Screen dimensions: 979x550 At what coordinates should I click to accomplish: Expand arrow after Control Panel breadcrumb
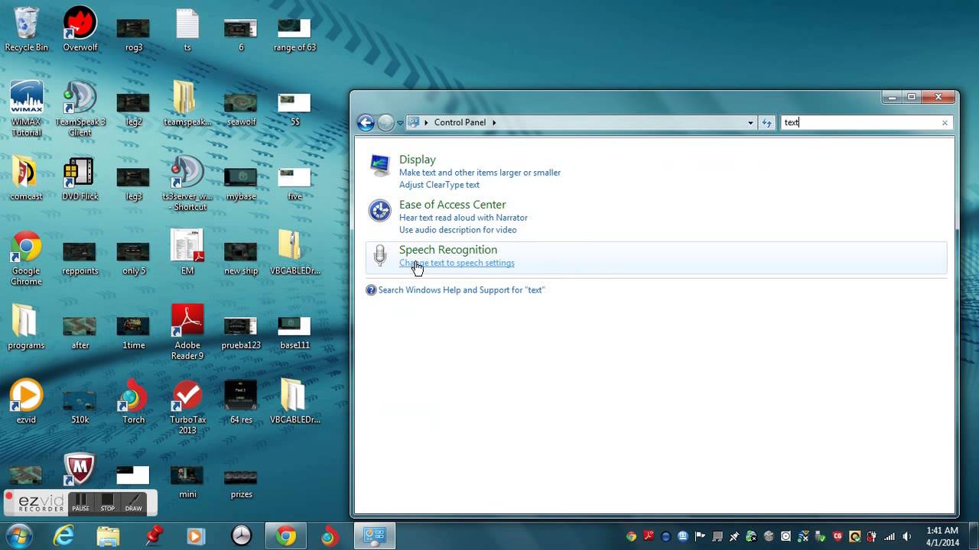pyautogui.click(x=494, y=122)
